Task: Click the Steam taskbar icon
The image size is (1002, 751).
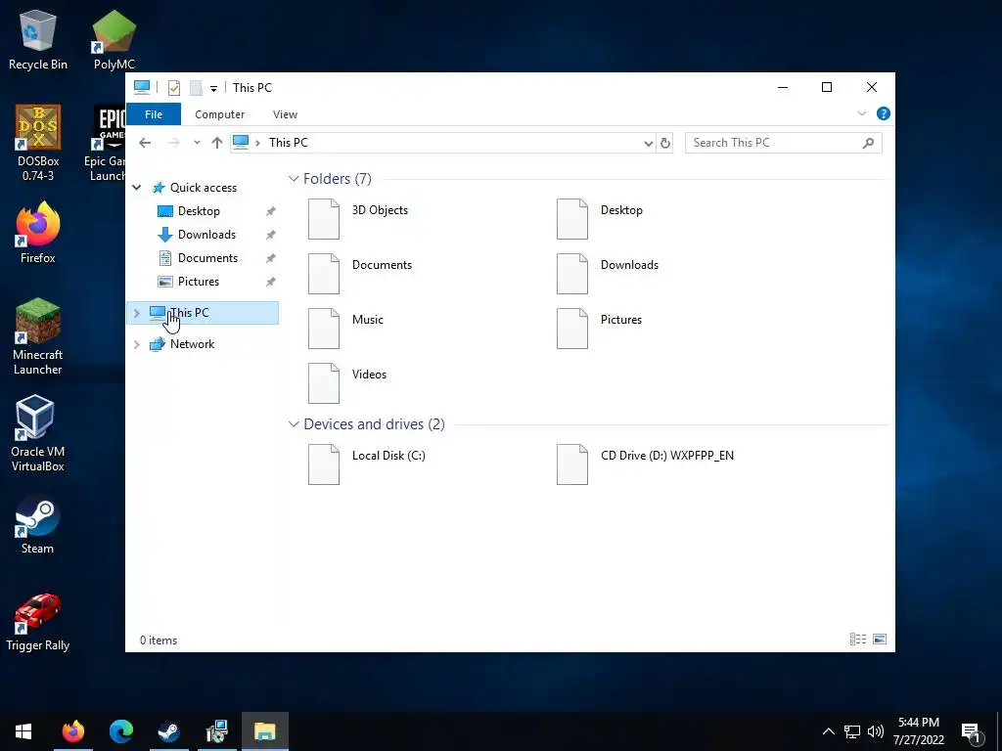Action: 168,731
